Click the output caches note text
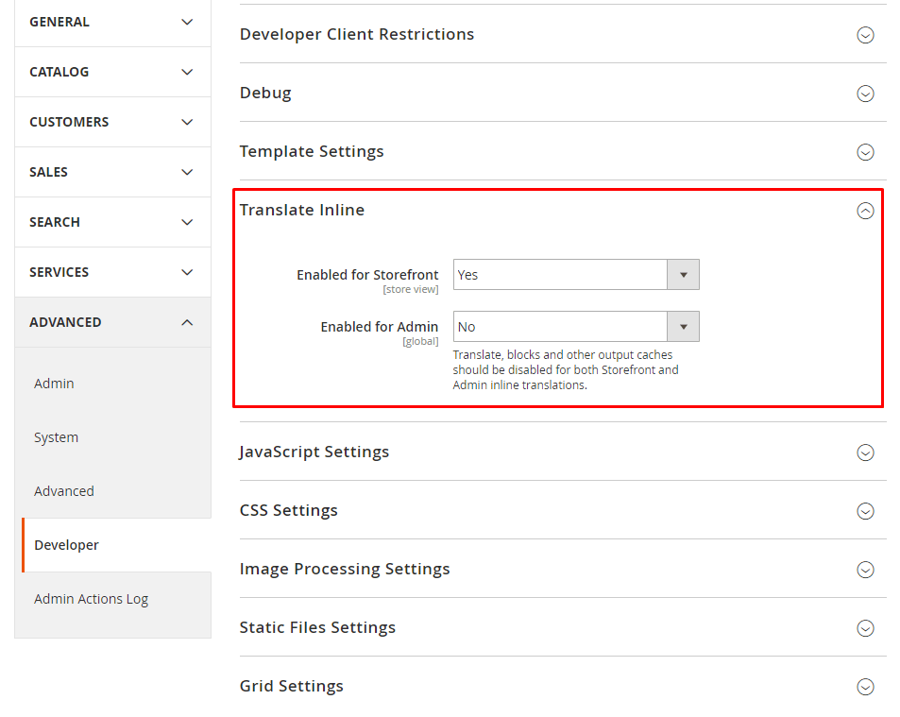900x717 pixels. coord(566,370)
